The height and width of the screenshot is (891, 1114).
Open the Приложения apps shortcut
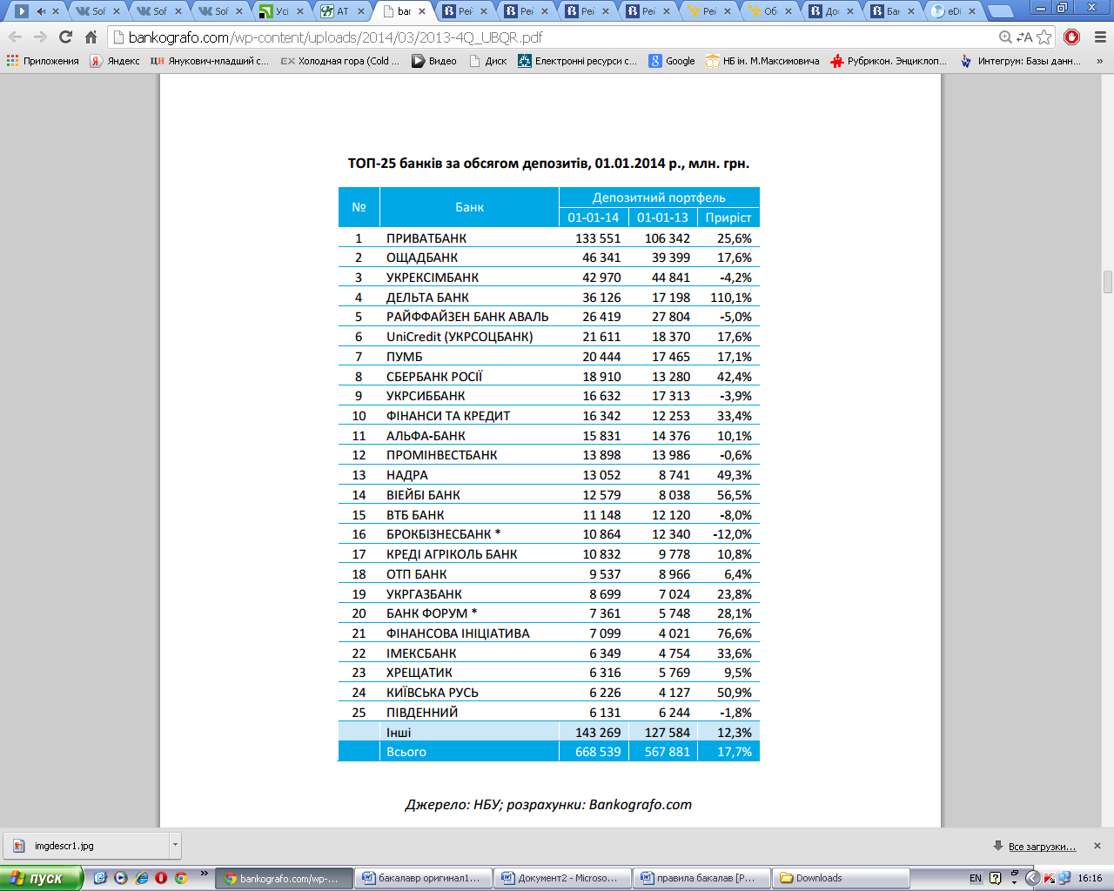43,61
